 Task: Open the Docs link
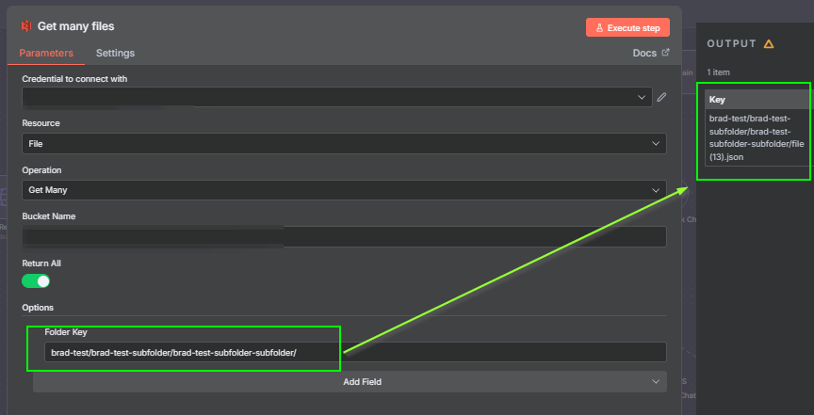click(644, 53)
